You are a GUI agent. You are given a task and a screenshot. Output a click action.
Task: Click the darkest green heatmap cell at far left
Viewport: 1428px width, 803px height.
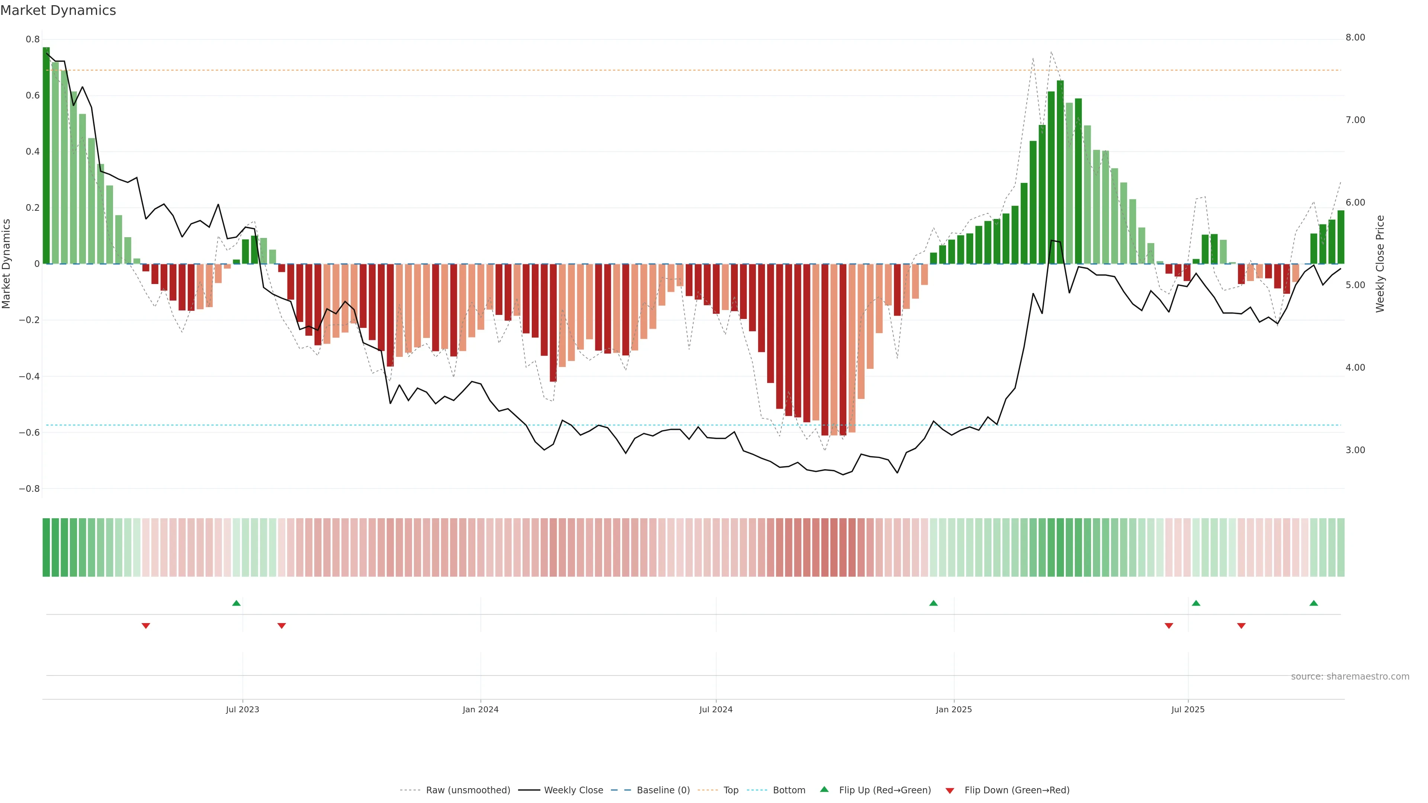click(x=46, y=548)
